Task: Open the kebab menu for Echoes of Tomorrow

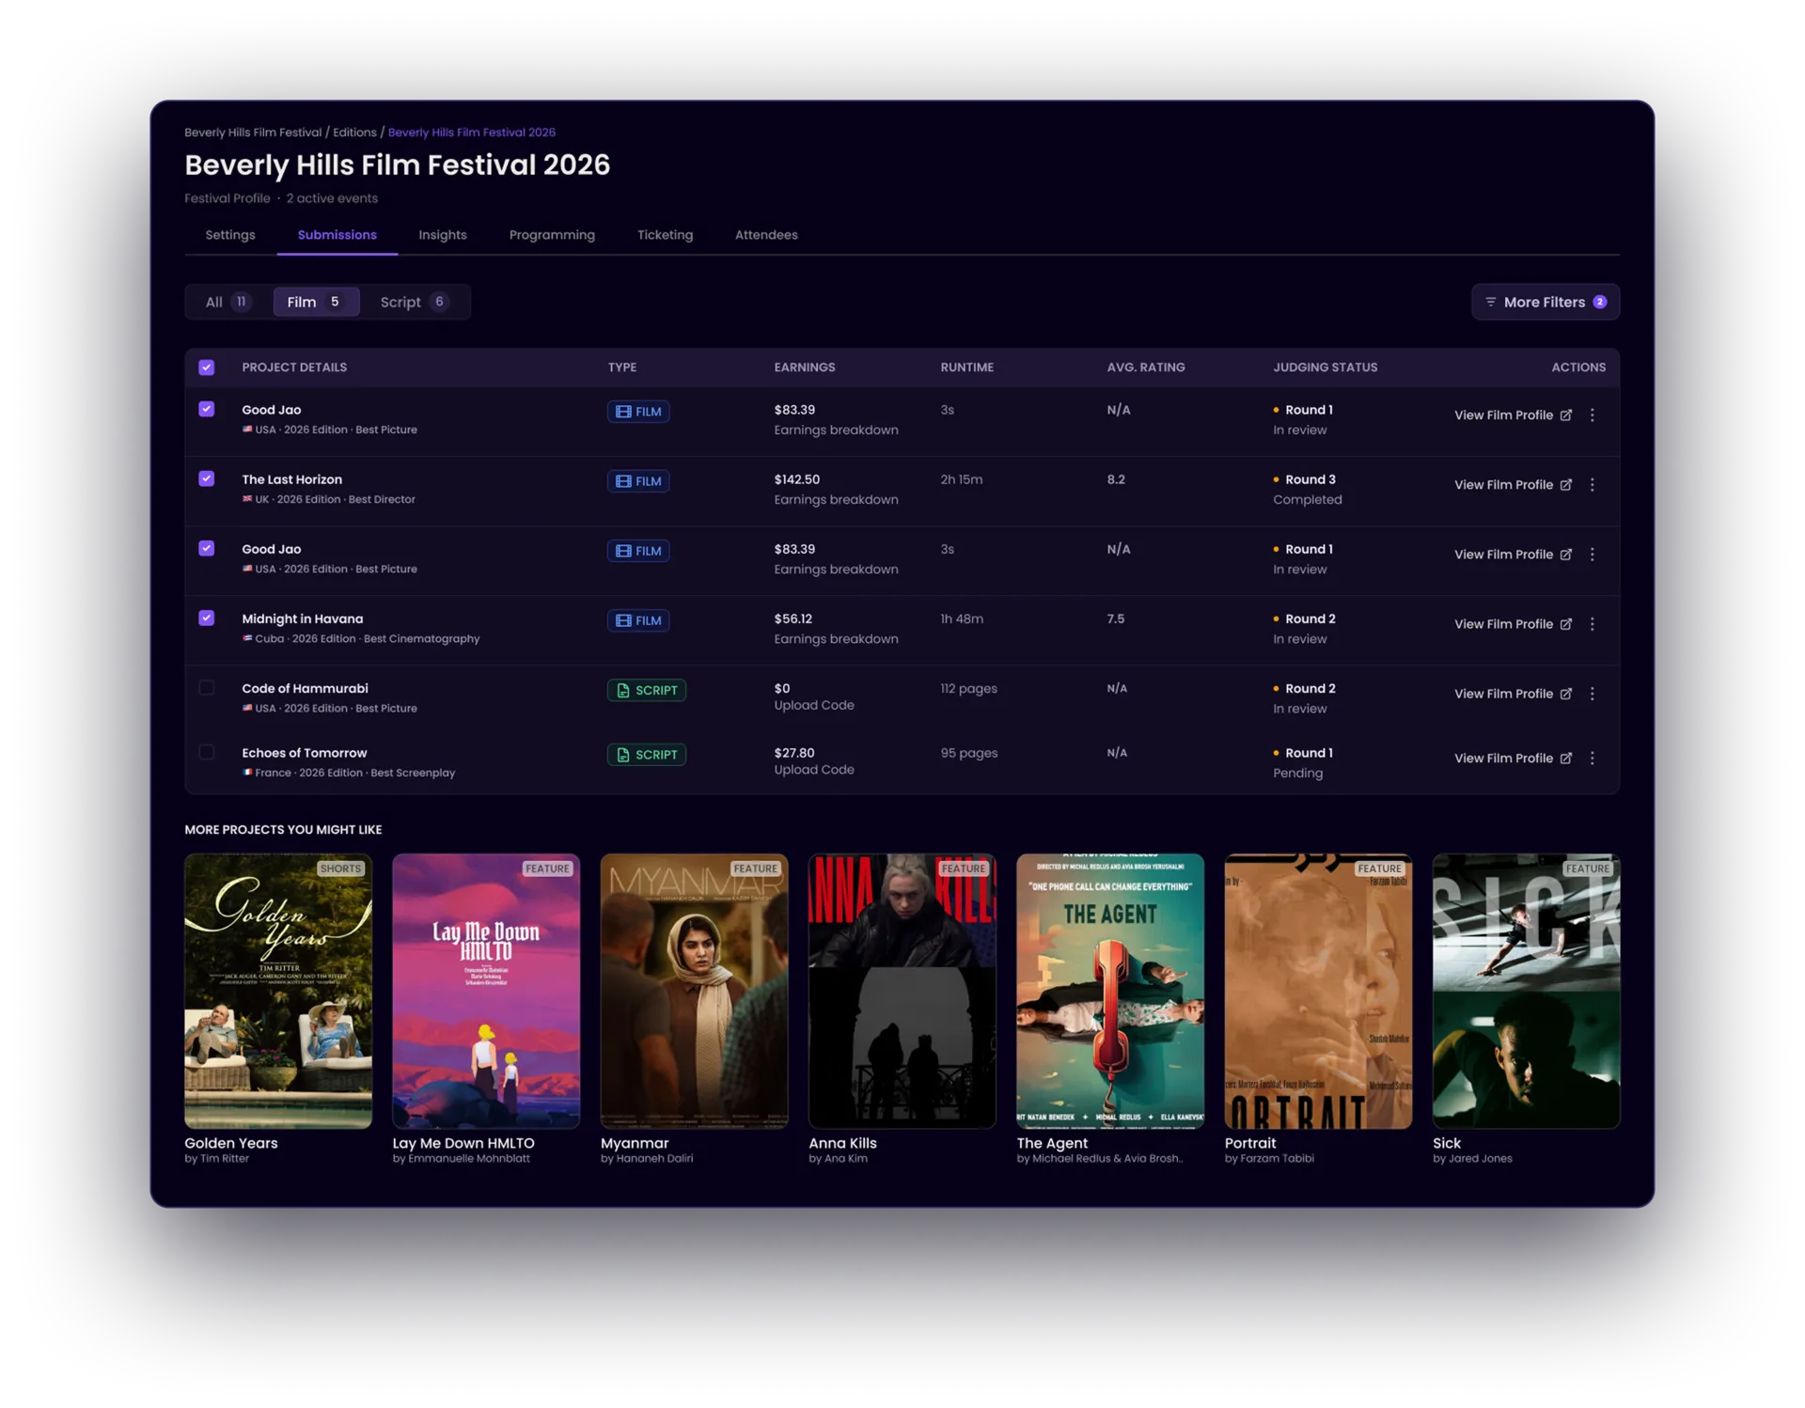Action: coord(1592,759)
